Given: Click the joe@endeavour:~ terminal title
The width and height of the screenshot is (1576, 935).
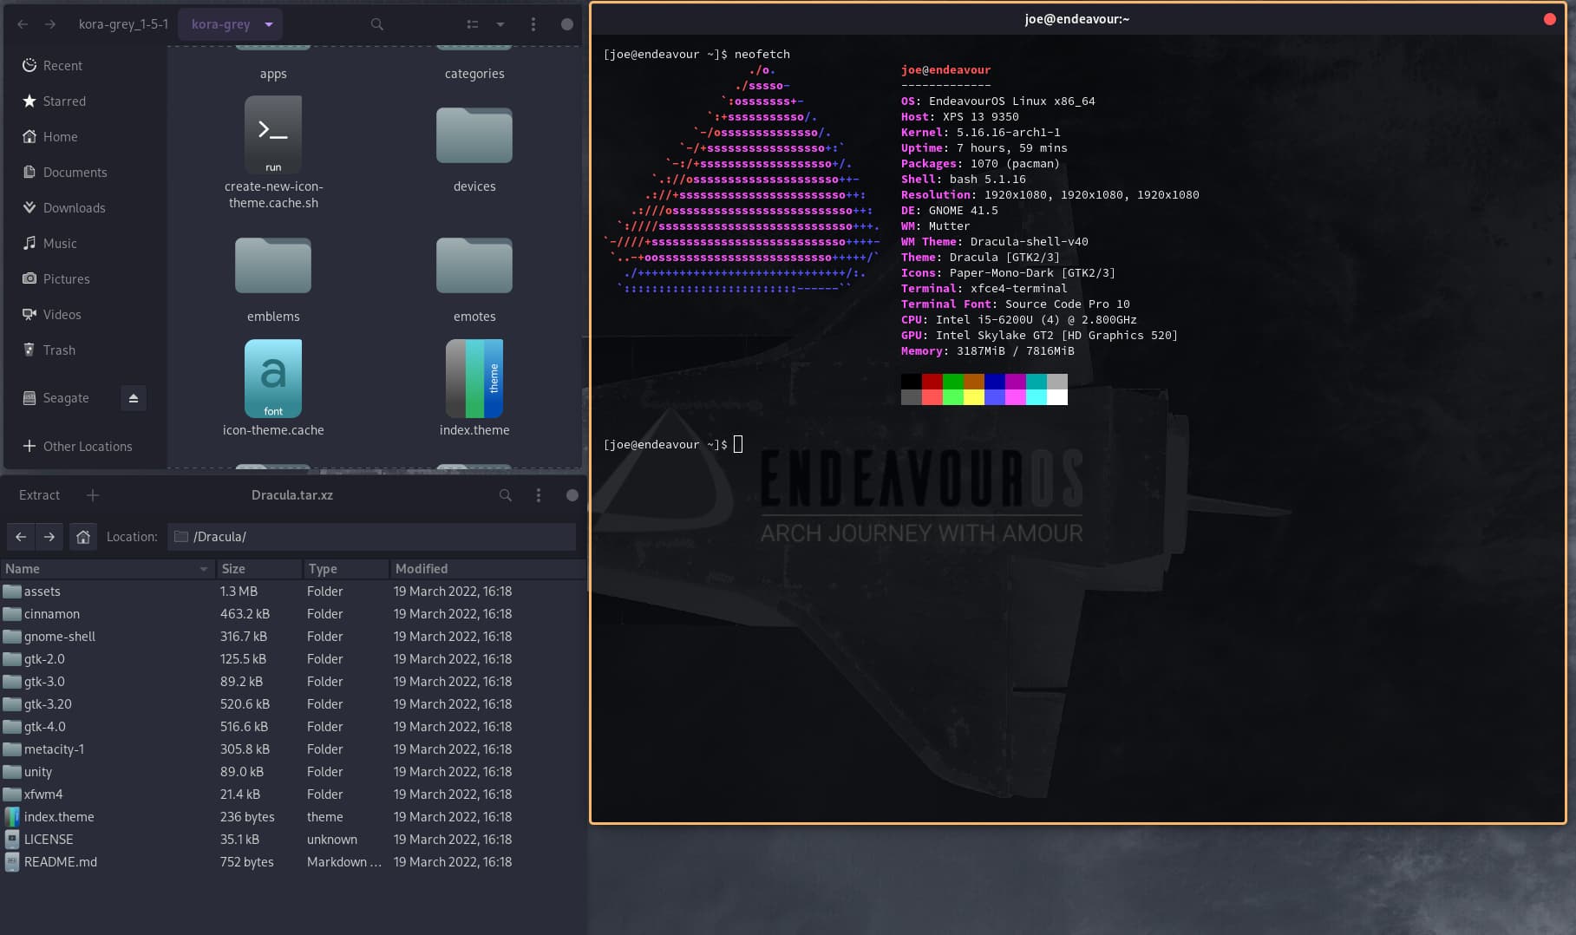Looking at the screenshot, I should coord(1077,19).
